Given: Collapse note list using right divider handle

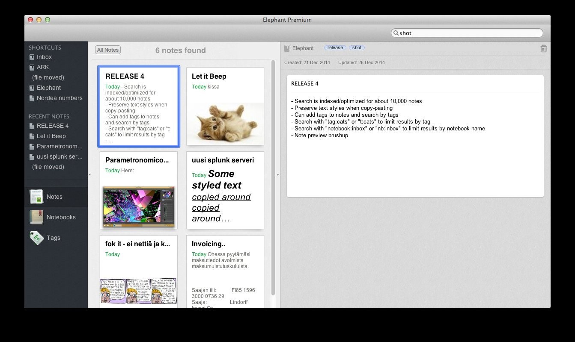Looking at the screenshot, I should [277, 175].
